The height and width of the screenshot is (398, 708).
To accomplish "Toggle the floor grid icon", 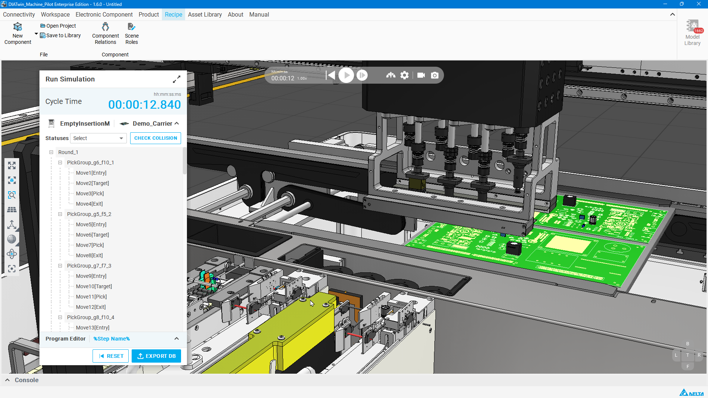I will (12, 210).
